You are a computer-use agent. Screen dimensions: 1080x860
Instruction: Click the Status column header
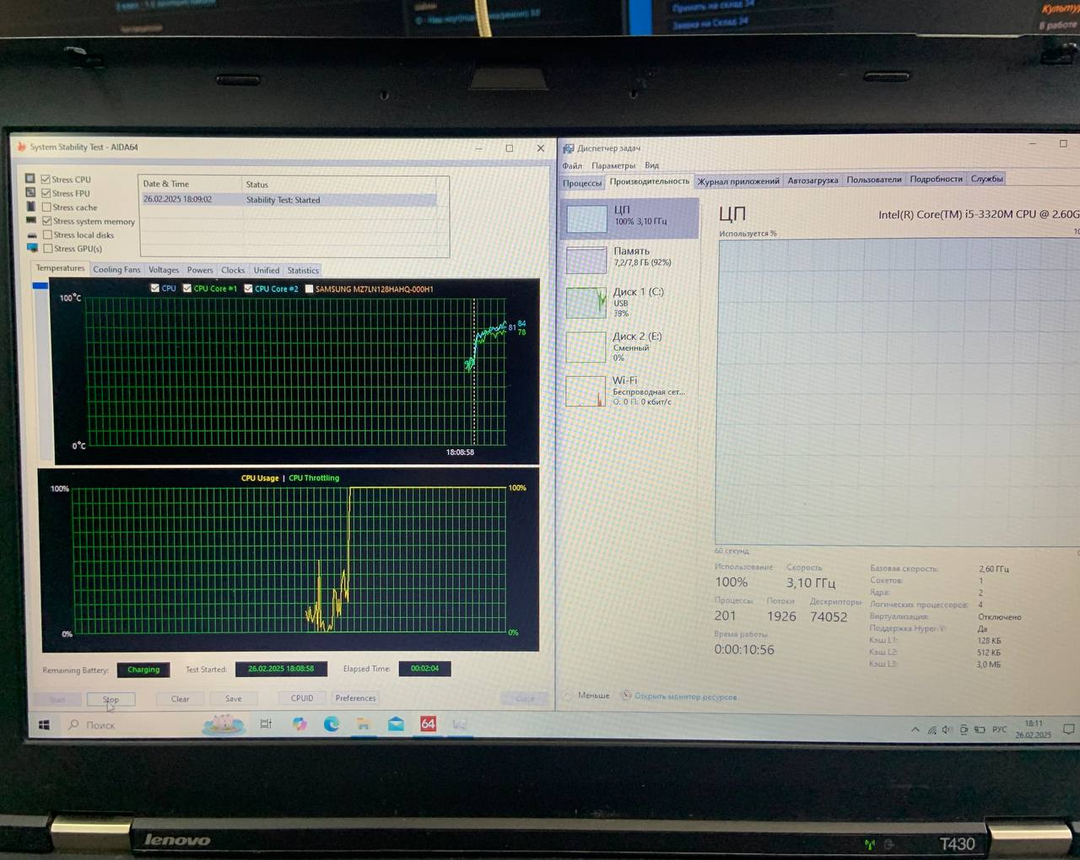tap(346, 184)
